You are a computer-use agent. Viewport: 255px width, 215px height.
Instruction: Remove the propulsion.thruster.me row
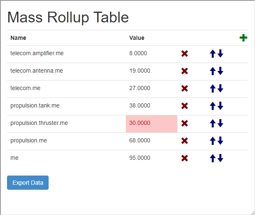185,123
